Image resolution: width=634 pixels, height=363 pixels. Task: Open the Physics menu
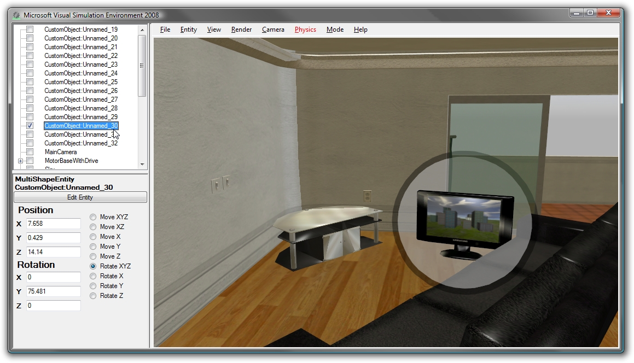[305, 30]
